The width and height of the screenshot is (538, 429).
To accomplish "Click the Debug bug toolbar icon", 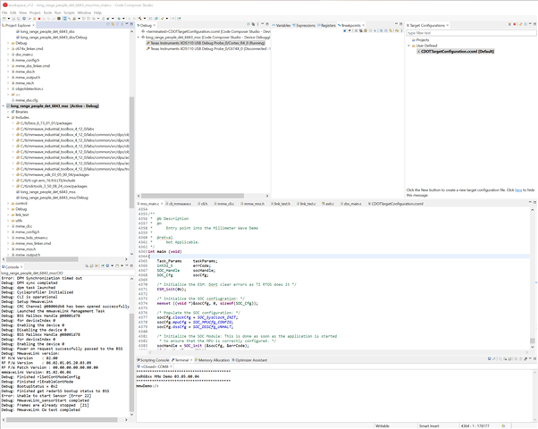I will (x=119, y=19).
